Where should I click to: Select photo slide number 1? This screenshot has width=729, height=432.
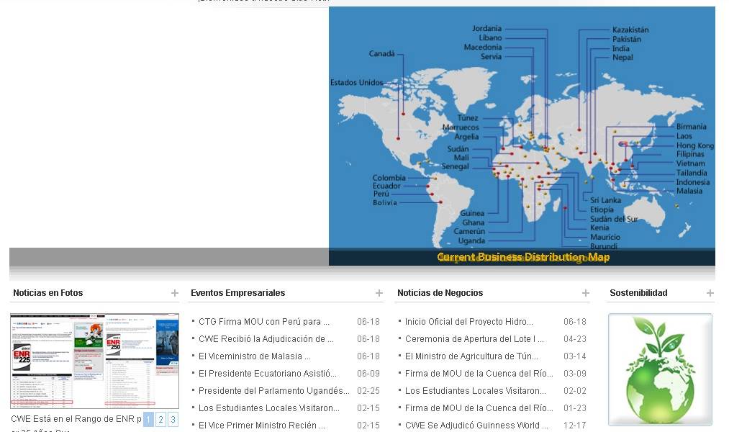coord(148,420)
